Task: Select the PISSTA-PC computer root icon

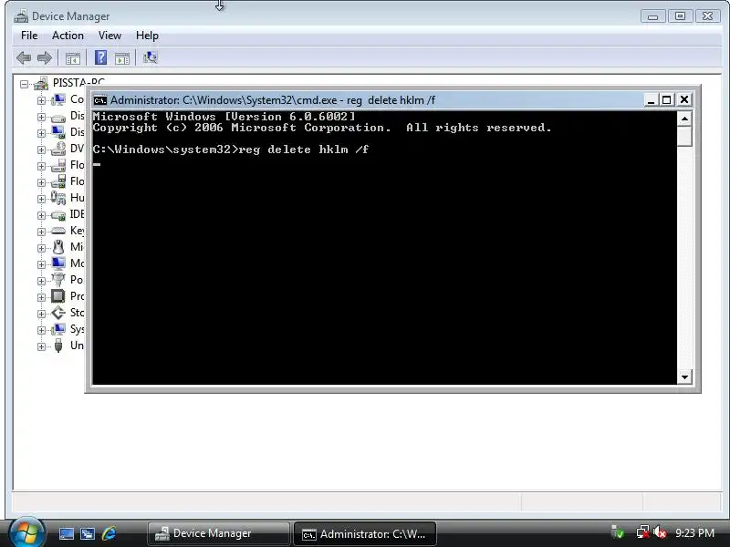Action: click(x=41, y=84)
